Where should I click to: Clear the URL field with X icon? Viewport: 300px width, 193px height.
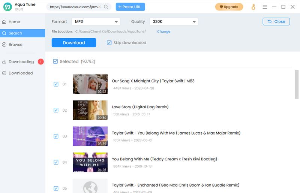99,7
